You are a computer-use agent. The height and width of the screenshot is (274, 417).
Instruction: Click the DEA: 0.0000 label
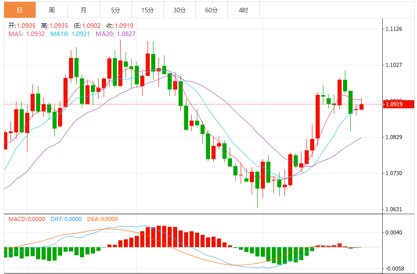(103, 219)
